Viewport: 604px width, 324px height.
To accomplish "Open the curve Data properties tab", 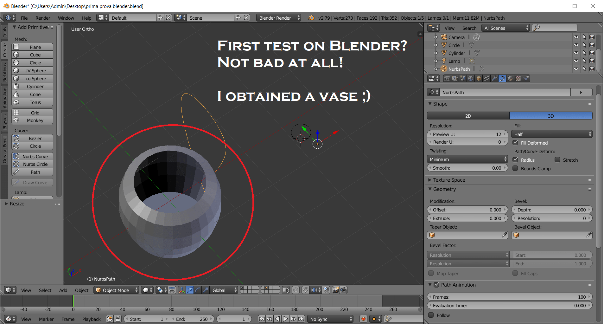I will click(502, 79).
